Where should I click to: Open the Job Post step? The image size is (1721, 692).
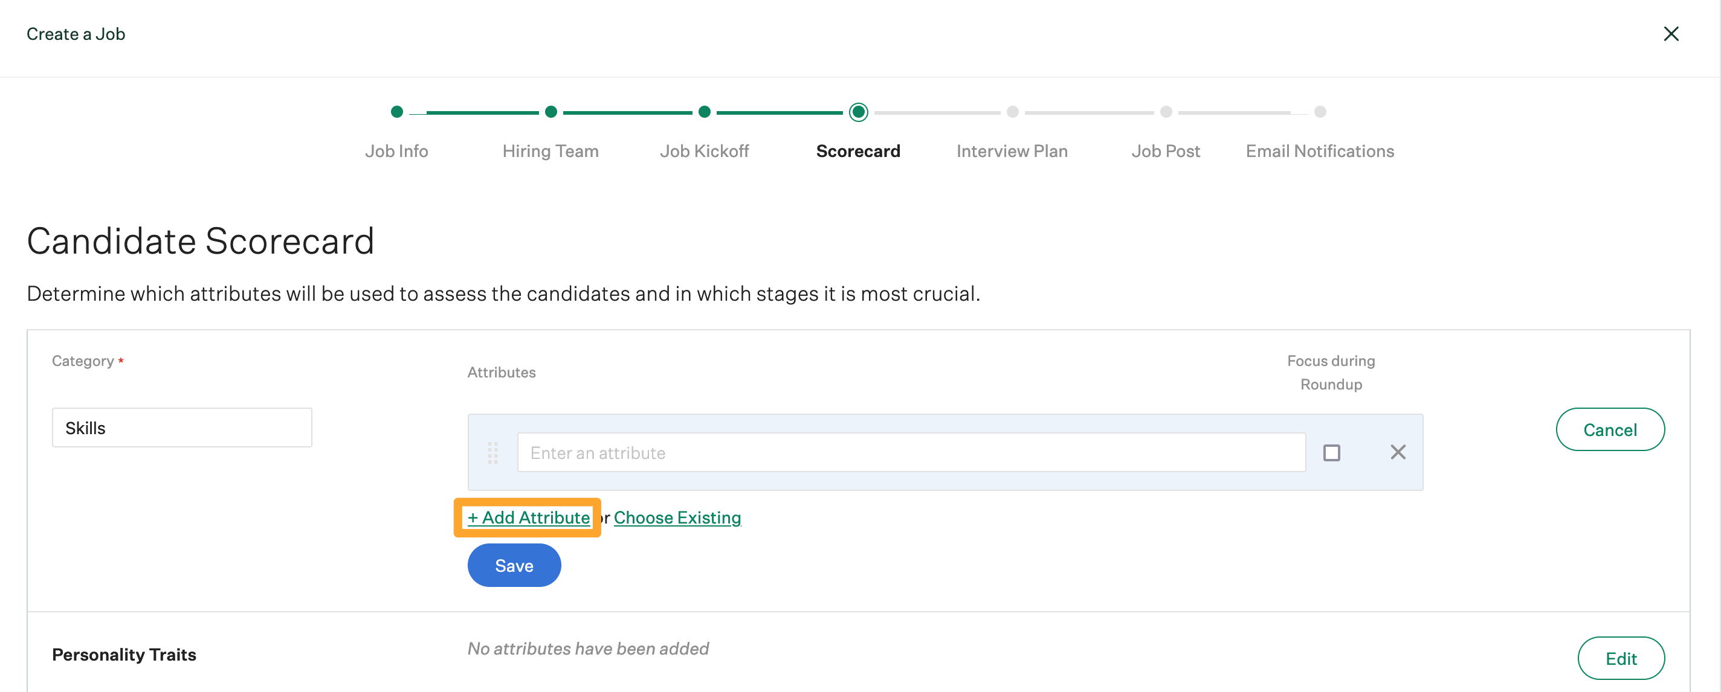click(1165, 151)
